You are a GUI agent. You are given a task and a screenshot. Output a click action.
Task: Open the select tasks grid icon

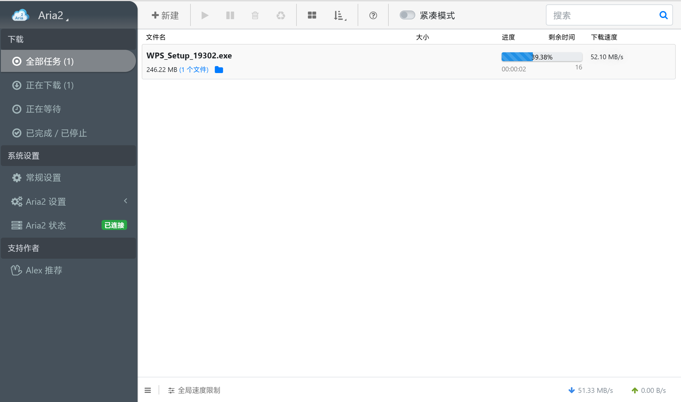tap(312, 15)
